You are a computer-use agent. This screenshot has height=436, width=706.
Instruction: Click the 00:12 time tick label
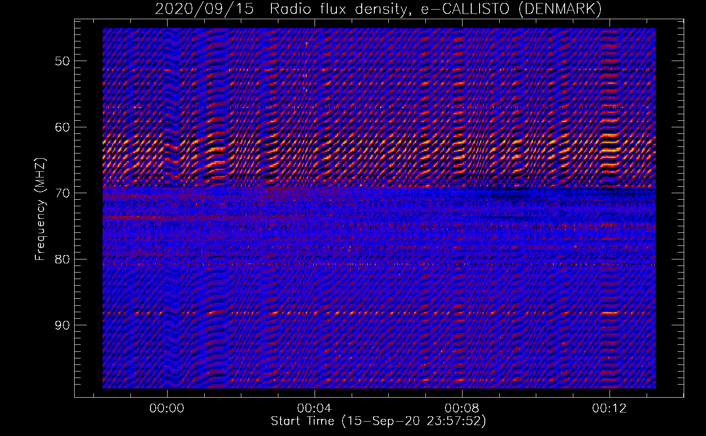coord(609,409)
